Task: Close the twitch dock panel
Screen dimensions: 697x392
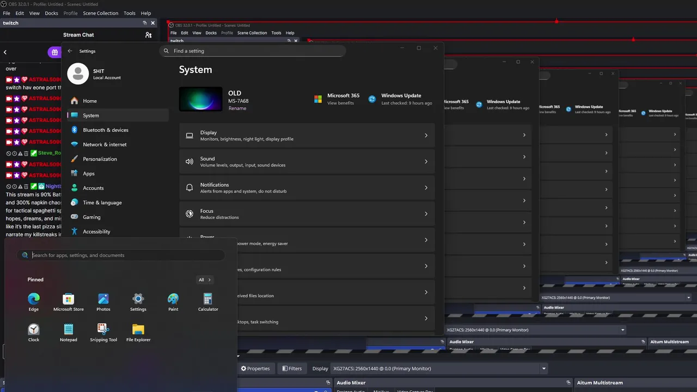Action: (x=153, y=23)
